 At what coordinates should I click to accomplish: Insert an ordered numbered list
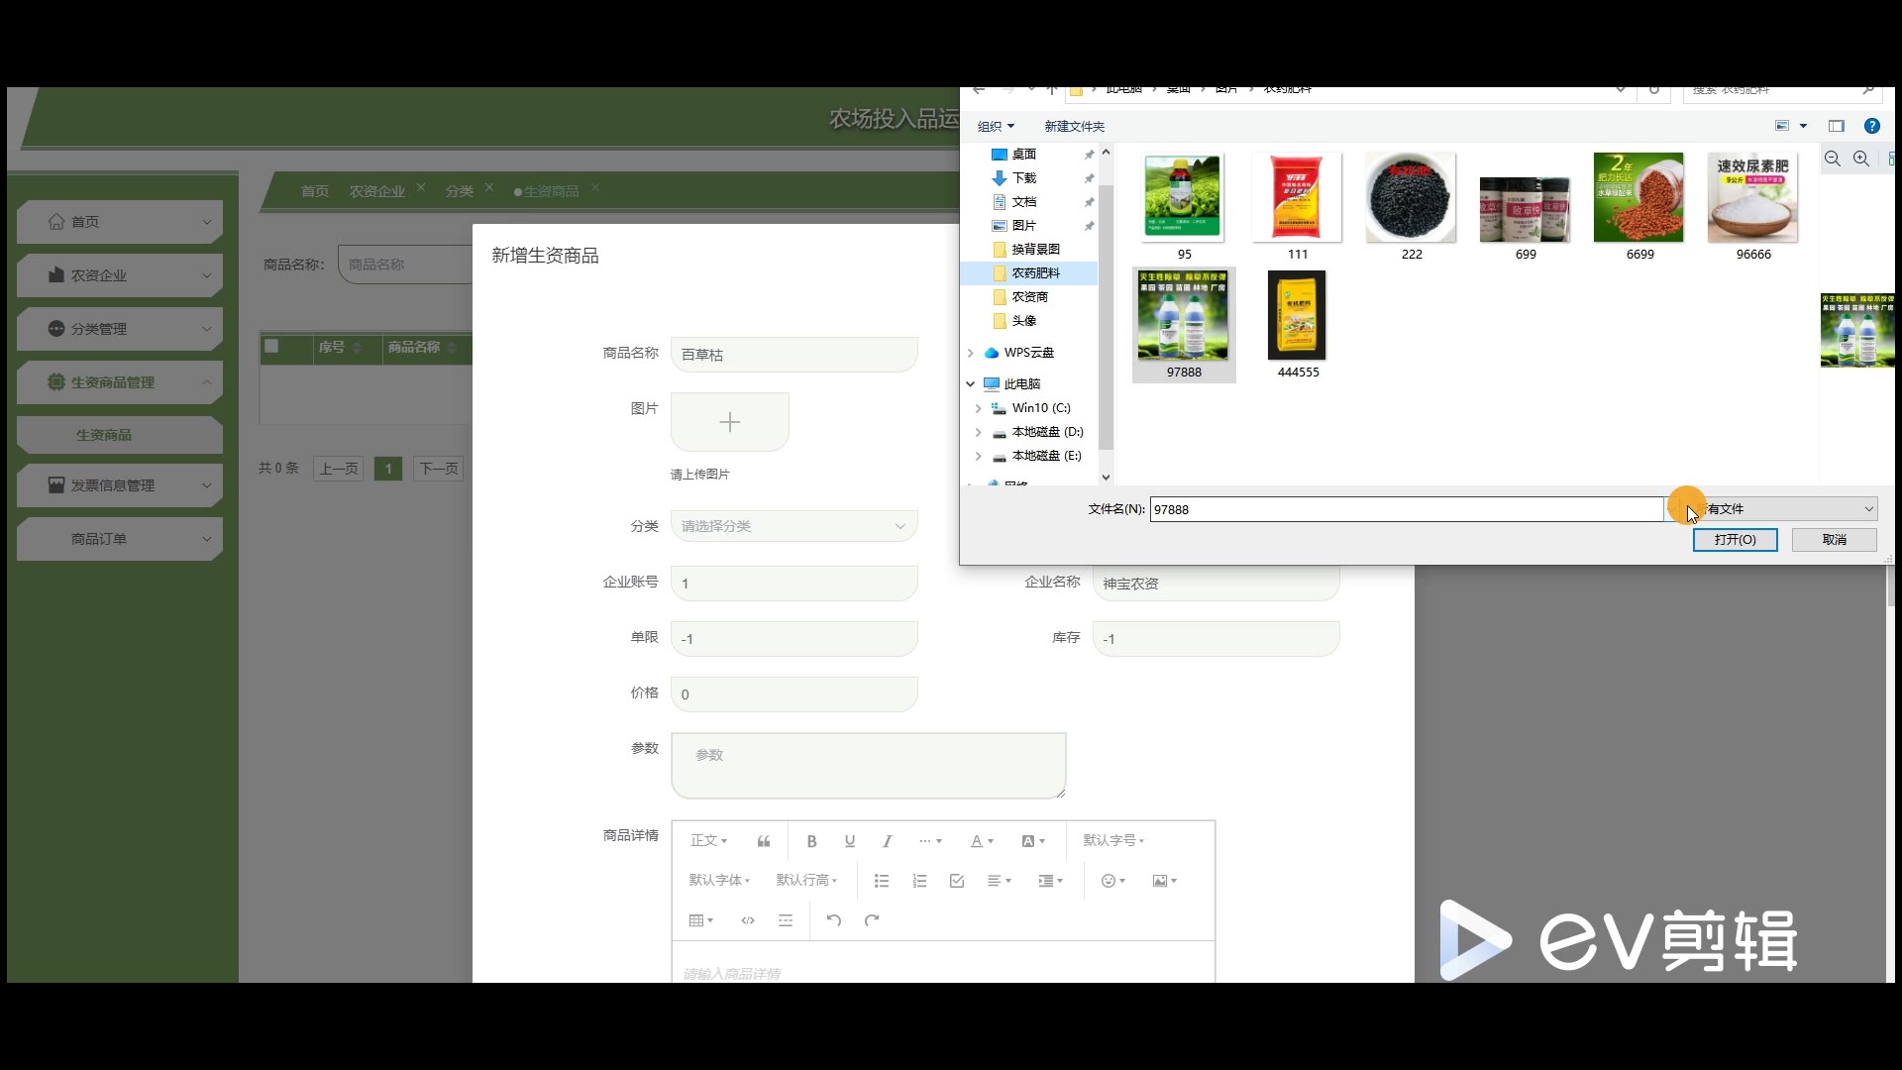[919, 881]
